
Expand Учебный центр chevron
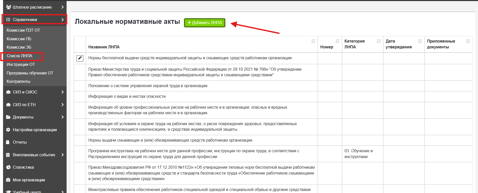[63, 191]
